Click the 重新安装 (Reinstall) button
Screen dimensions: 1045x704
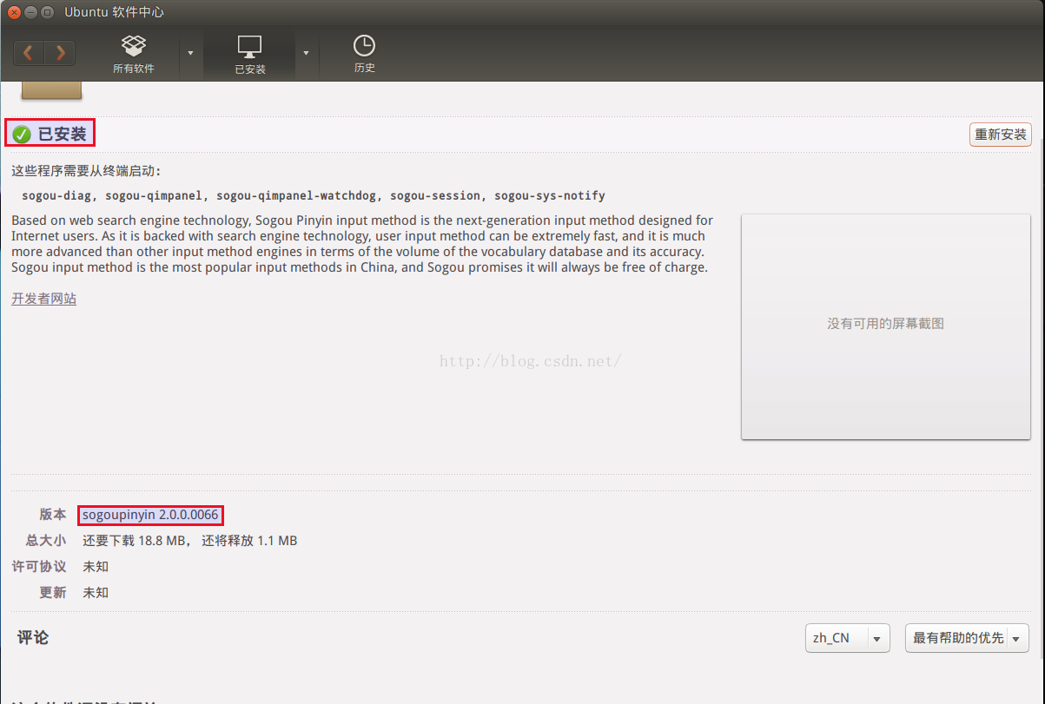1001,135
